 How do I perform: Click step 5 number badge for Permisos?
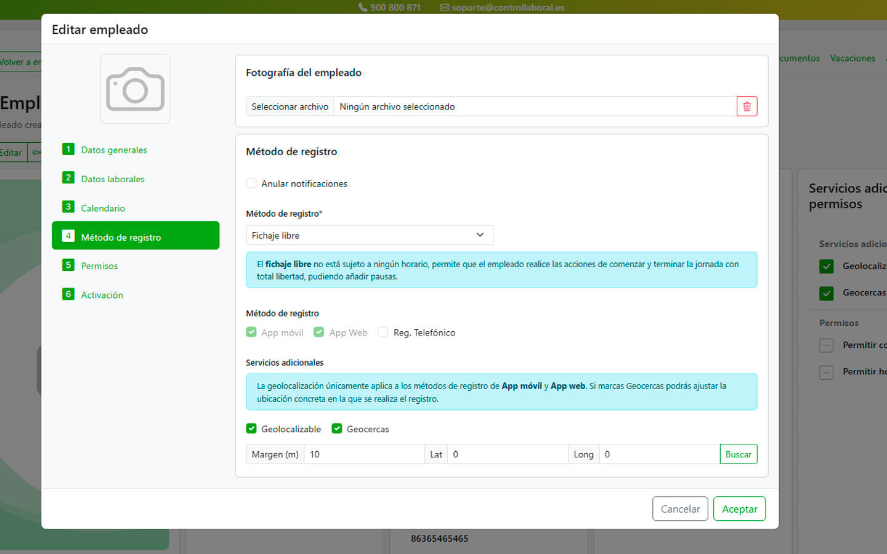[68, 265]
